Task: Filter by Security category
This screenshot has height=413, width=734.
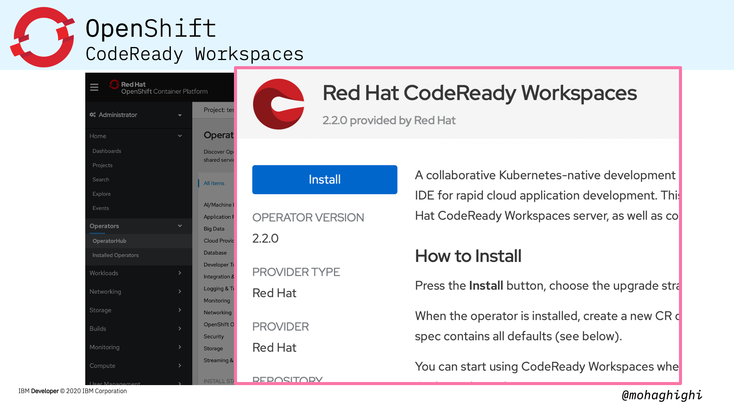Action: click(214, 337)
